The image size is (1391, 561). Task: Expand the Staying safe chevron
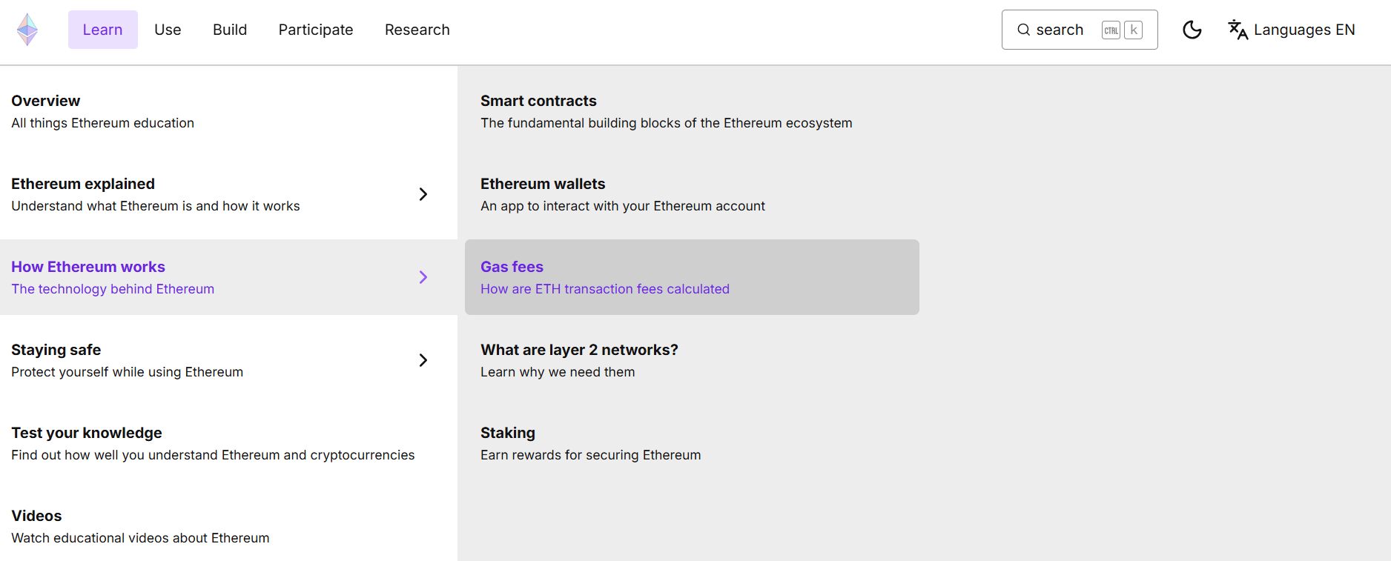coord(423,360)
